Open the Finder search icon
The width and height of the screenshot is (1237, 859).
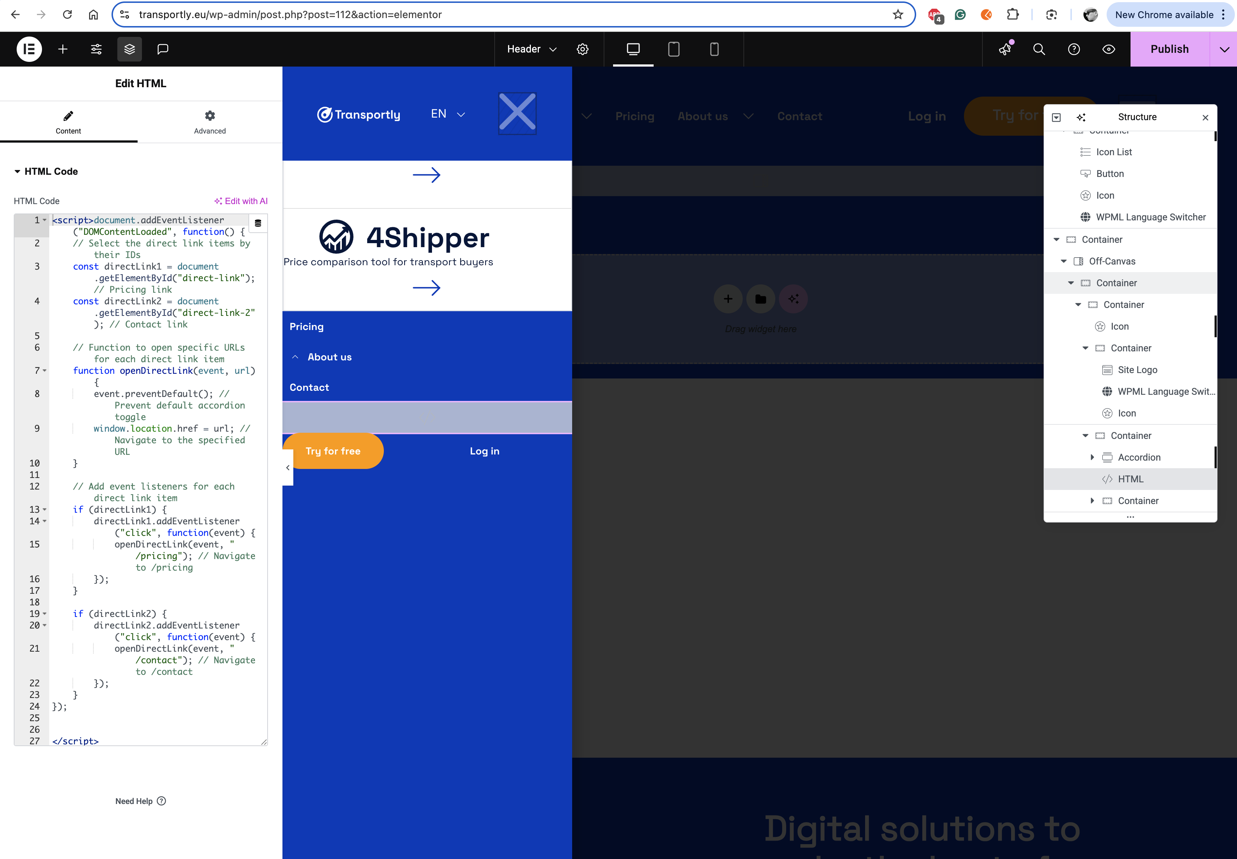click(x=1039, y=49)
